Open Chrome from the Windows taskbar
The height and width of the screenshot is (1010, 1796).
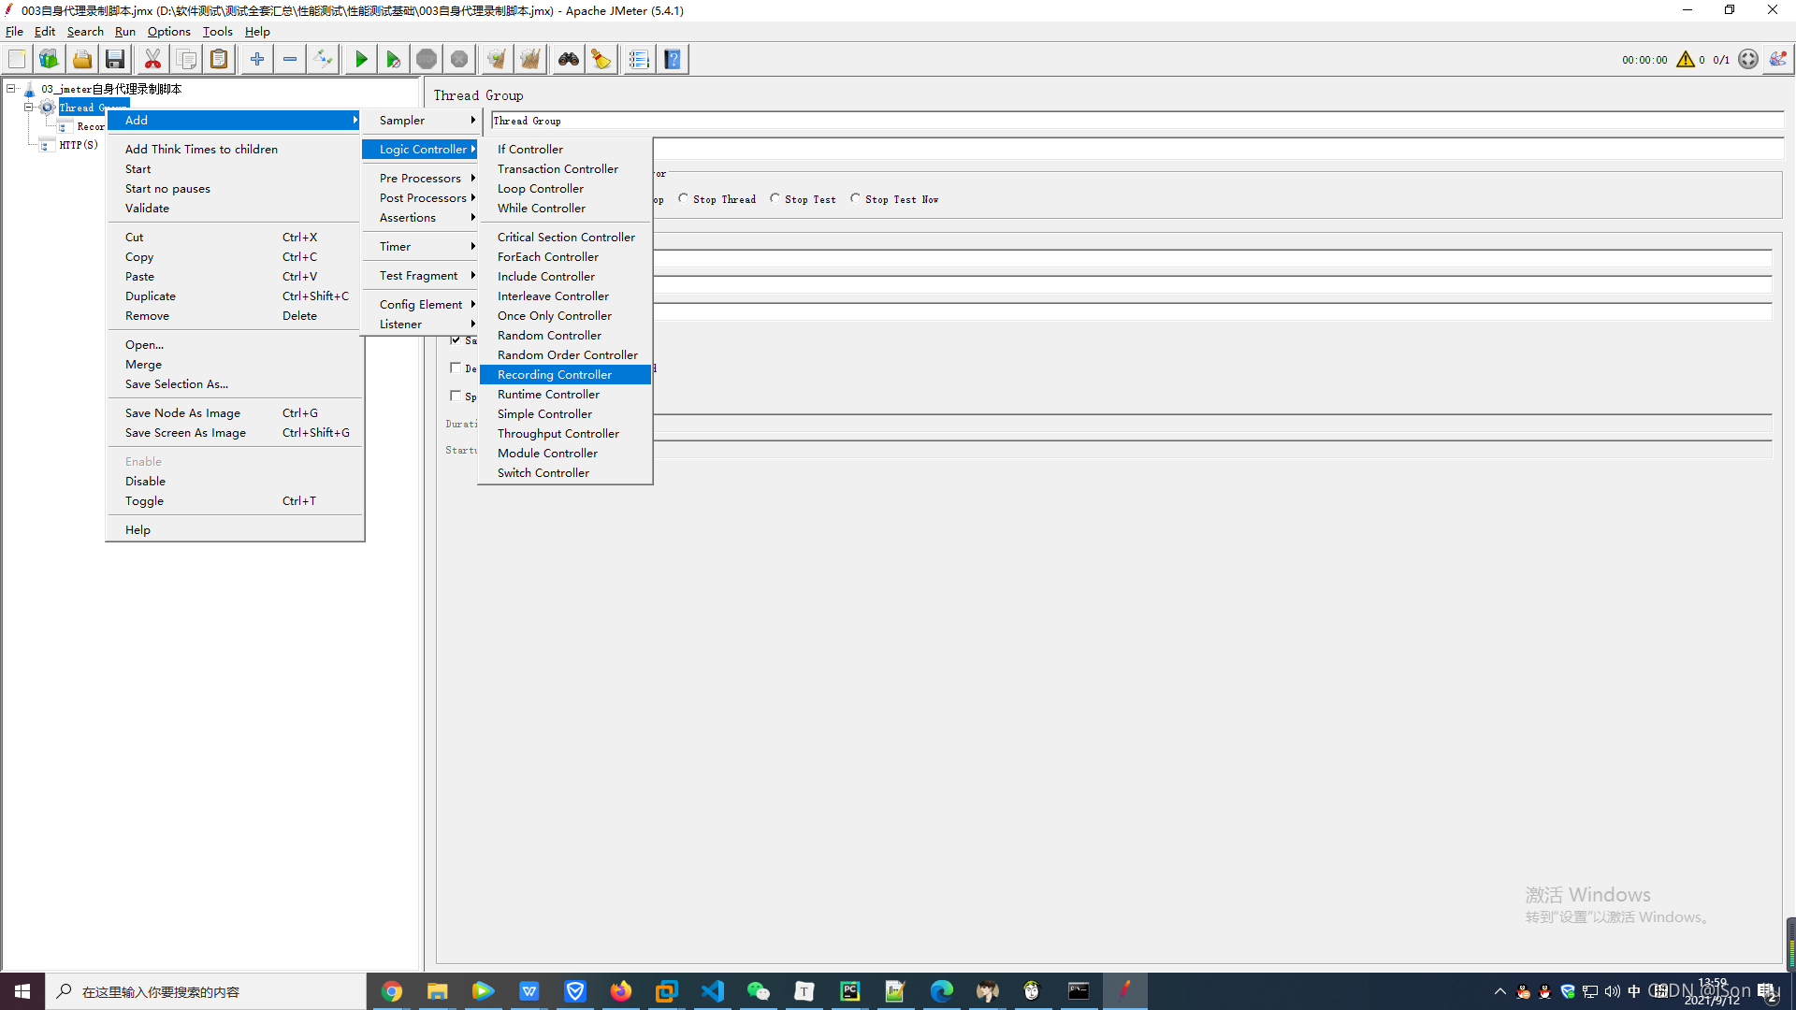392,991
